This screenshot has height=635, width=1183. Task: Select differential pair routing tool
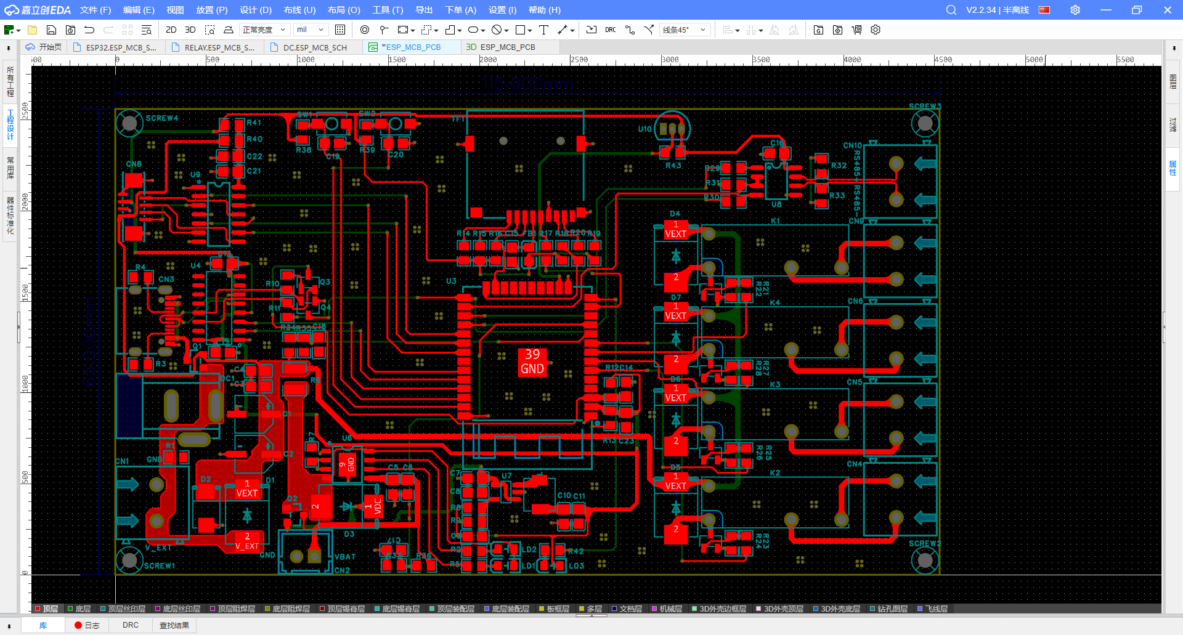coord(649,30)
